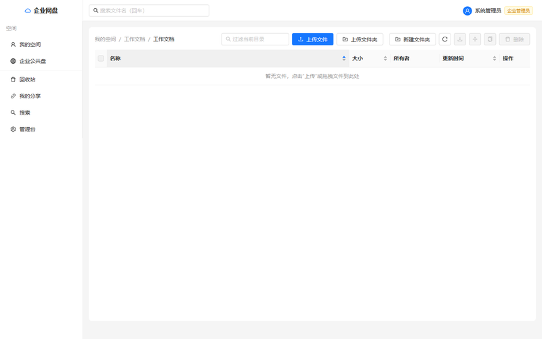Click the 企业管理员 role badge
This screenshot has width=542, height=339.
[518, 11]
